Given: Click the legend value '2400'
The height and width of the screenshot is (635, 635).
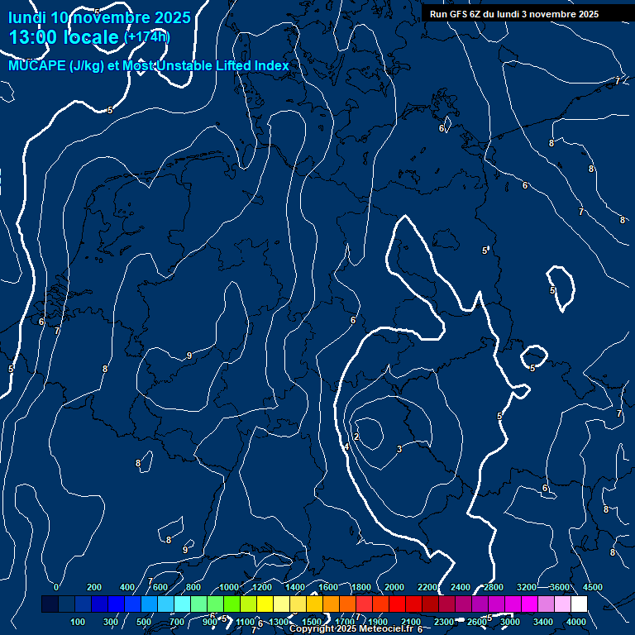Looking at the screenshot, I should [461, 587].
